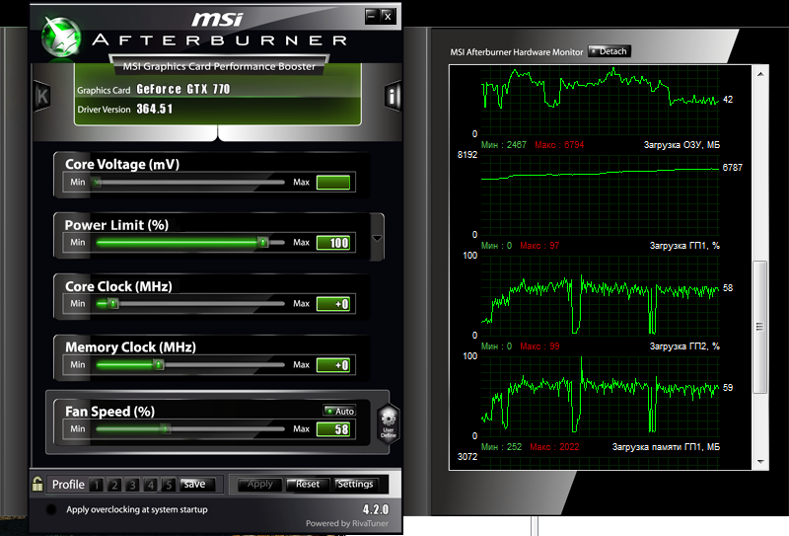Expand the Power Limit options arrow
This screenshot has width=789, height=536.
click(377, 238)
